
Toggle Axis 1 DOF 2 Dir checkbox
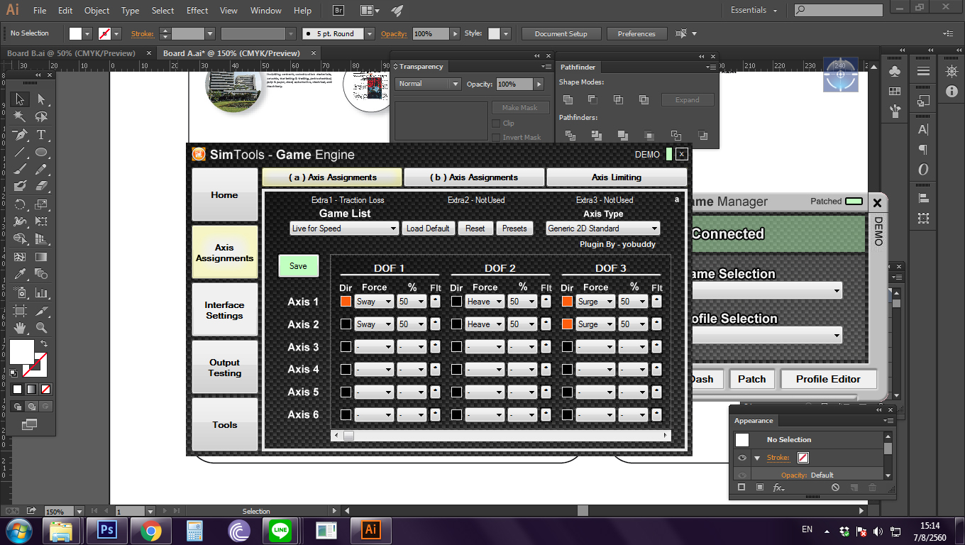click(456, 302)
